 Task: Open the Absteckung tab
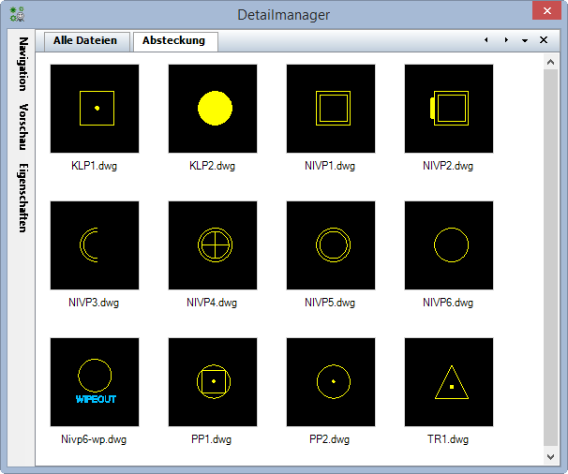point(174,41)
